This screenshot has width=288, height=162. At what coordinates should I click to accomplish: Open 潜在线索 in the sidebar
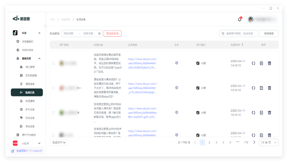[30, 84]
